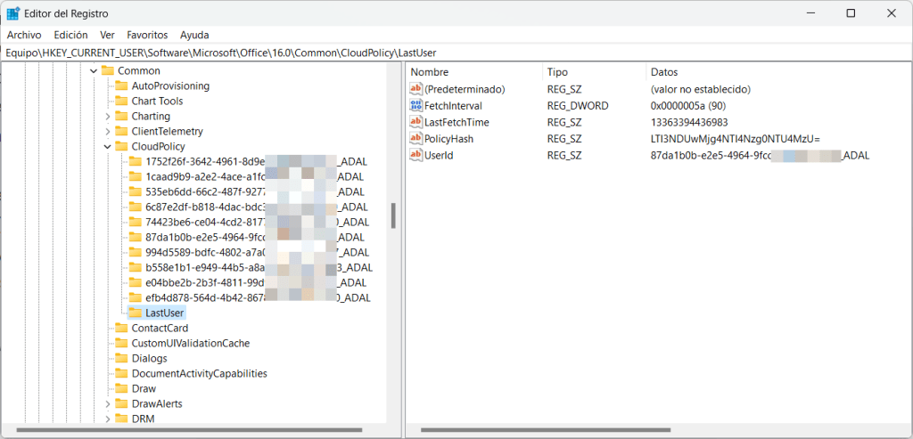The height and width of the screenshot is (439, 913).
Task: Click the Datos column header
Action: point(665,71)
